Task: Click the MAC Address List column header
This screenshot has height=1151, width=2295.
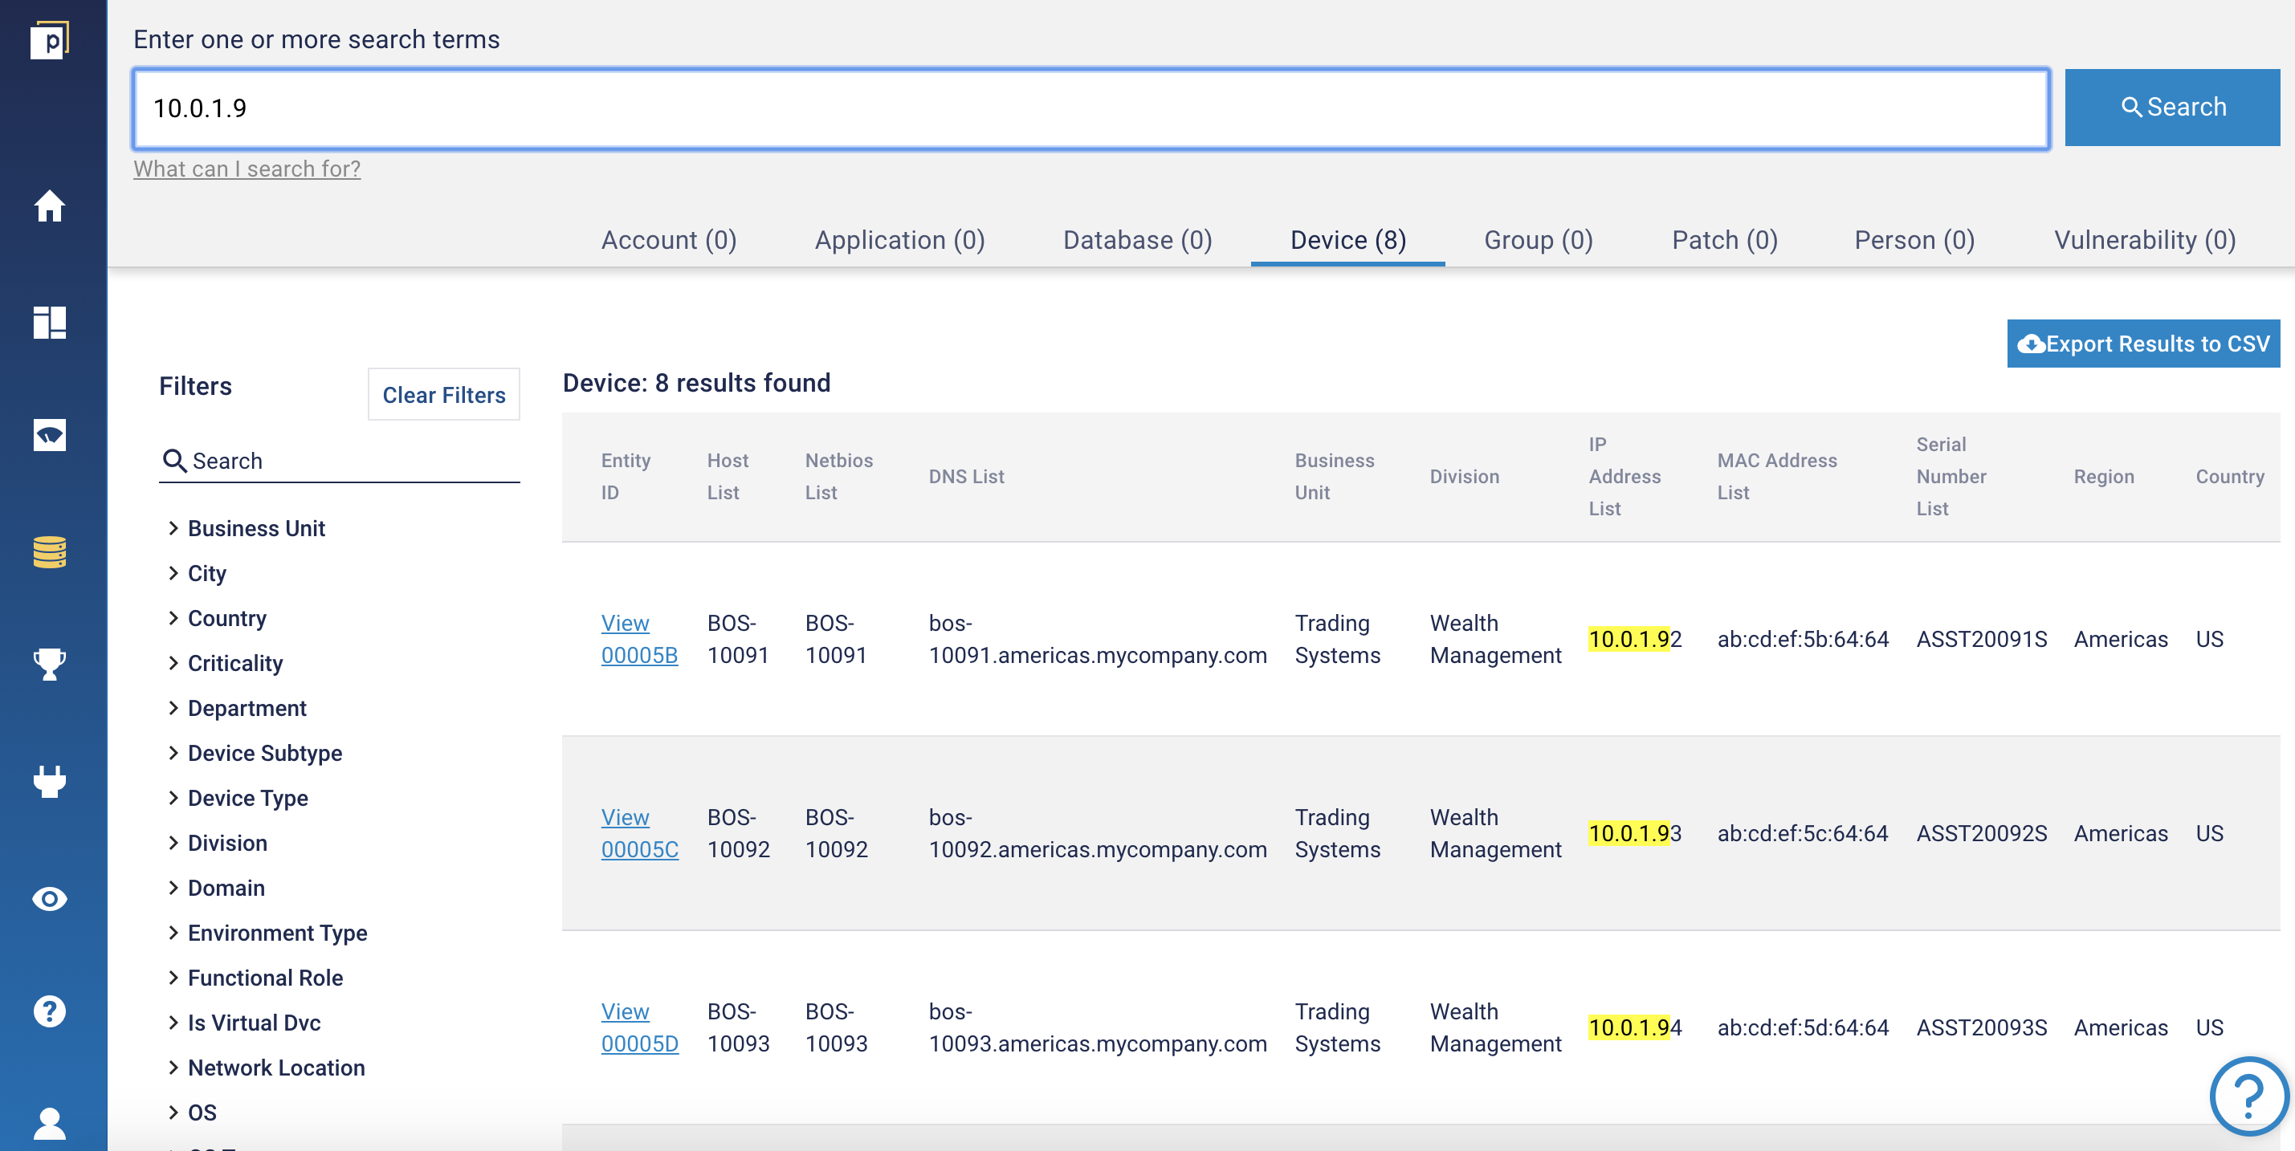Action: (1776, 476)
